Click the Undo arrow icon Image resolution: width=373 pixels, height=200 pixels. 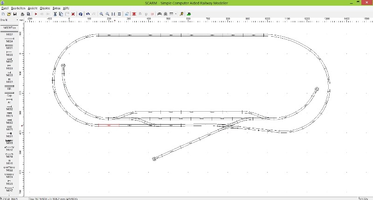pyautogui.click(x=87, y=14)
